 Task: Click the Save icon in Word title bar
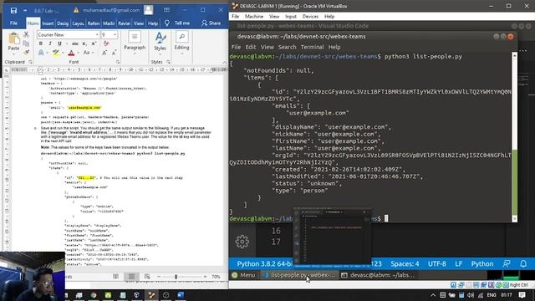point(13,11)
